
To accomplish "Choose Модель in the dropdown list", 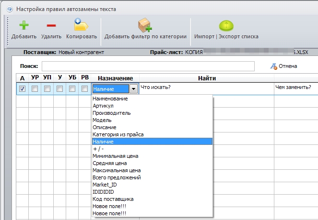I will point(152,120).
